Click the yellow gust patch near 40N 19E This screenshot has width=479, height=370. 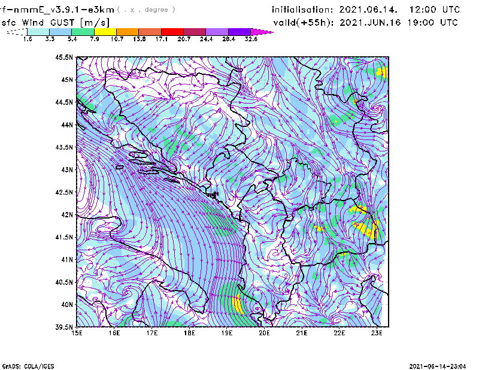click(x=237, y=304)
